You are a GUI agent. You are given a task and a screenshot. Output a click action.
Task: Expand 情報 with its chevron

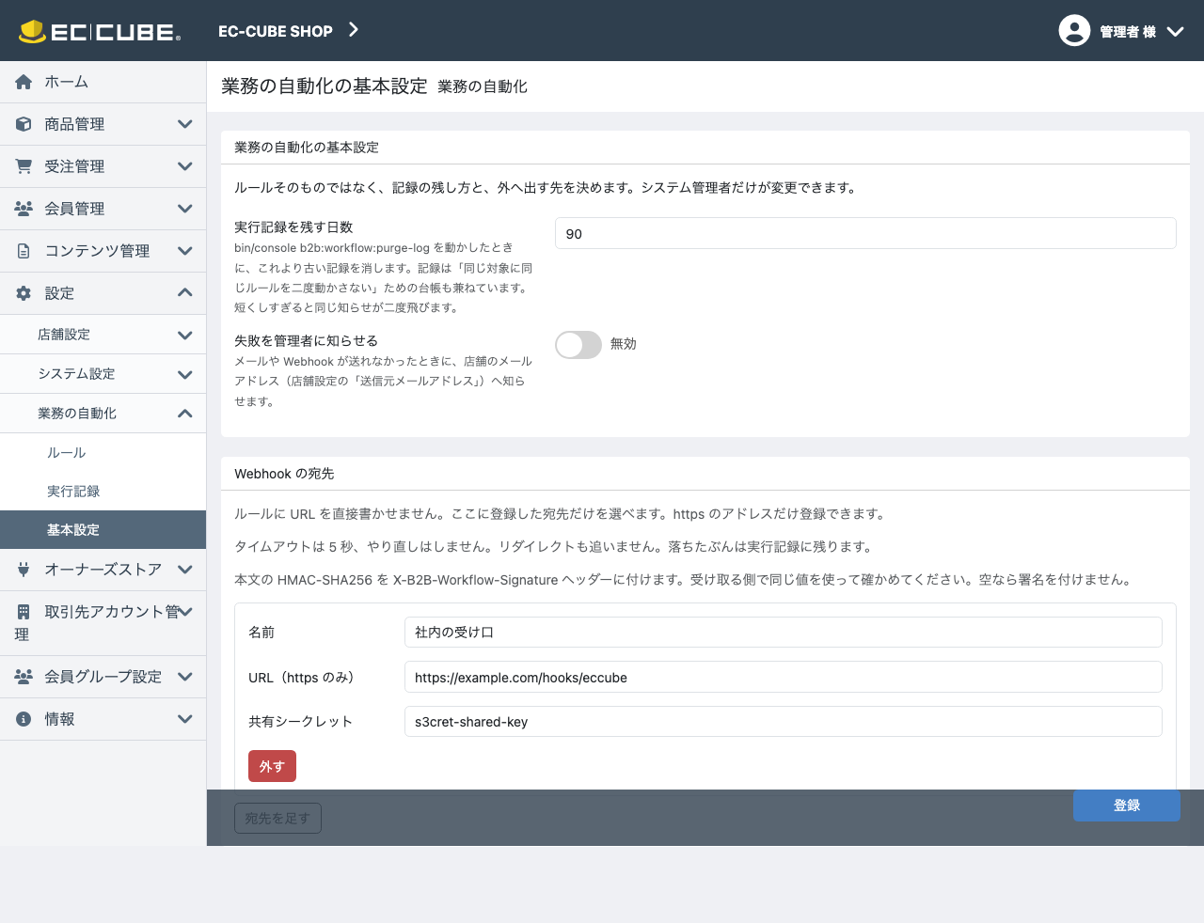tap(185, 719)
